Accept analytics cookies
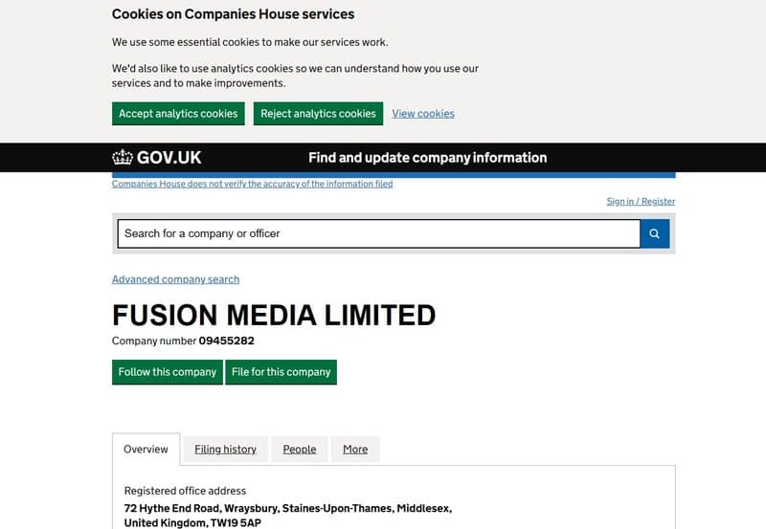This screenshot has height=529, width=766. point(178,114)
